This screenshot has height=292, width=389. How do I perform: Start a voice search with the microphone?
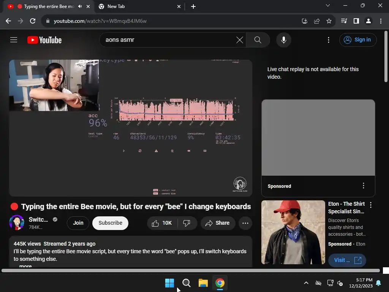pyautogui.click(x=283, y=40)
